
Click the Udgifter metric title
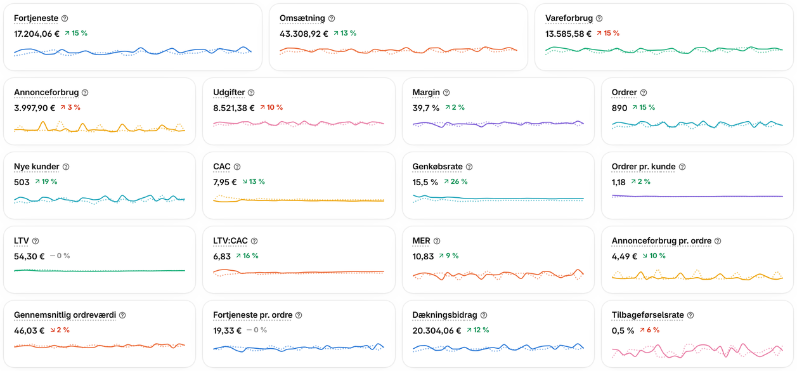click(229, 93)
